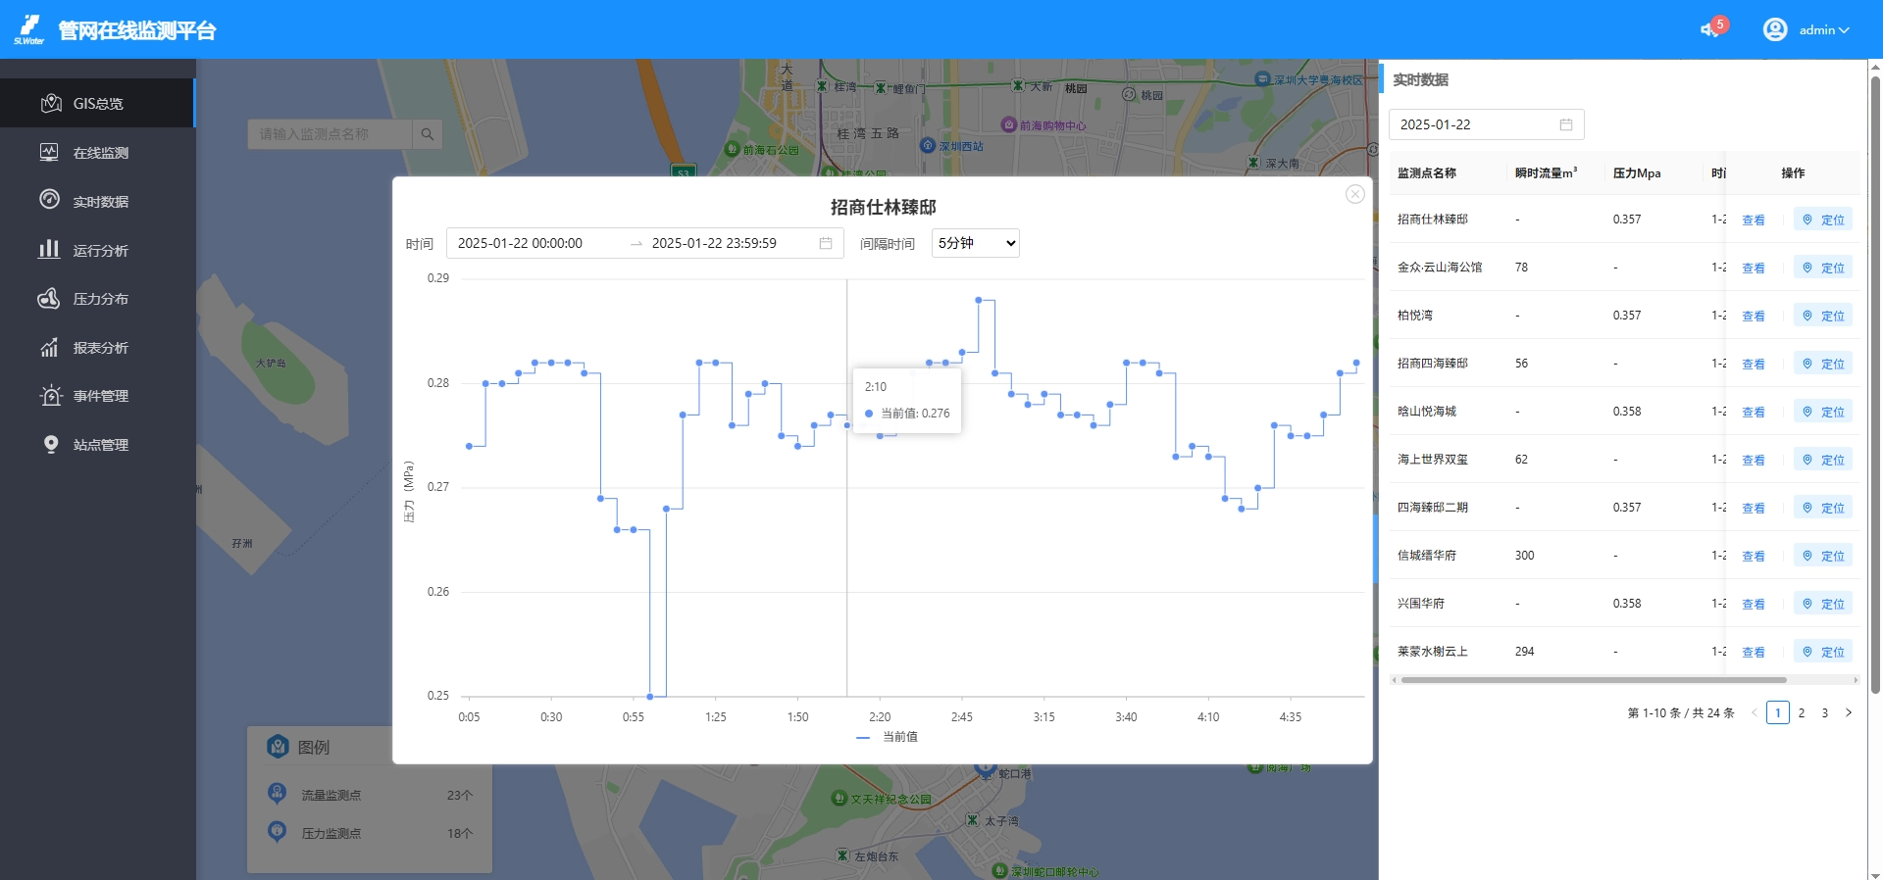This screenshot has height=880, width=1883.
Task: Focus the monitoring point name search field
Action: pyautogui.click(x=330, y=134)
